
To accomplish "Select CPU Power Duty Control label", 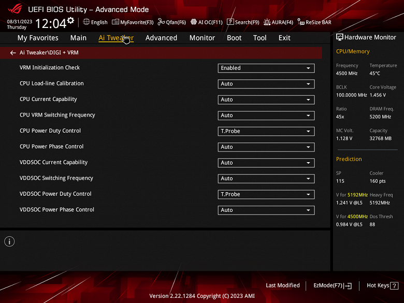I will click(x=50, y=131).
